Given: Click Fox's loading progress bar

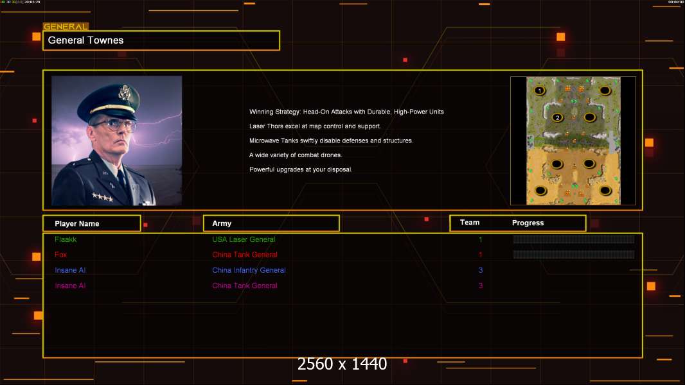Looking at the screenshot, I should (x=574, y=254).
